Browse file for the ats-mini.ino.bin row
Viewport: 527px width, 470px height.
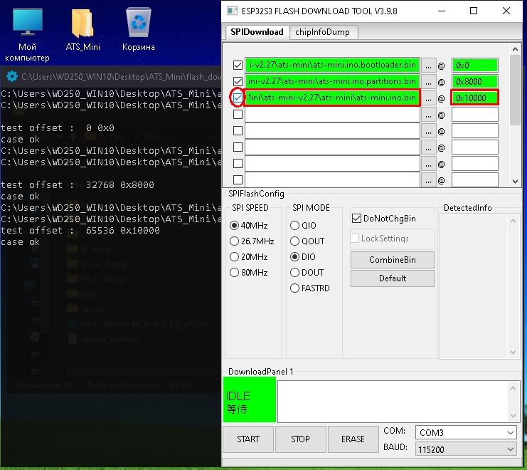(428, 98)
